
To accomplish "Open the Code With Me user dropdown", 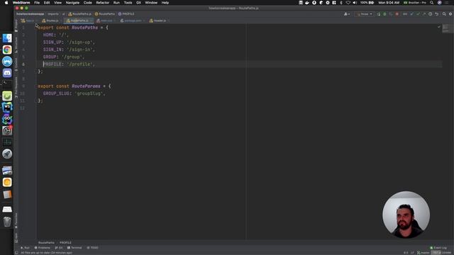I will 347,14.
